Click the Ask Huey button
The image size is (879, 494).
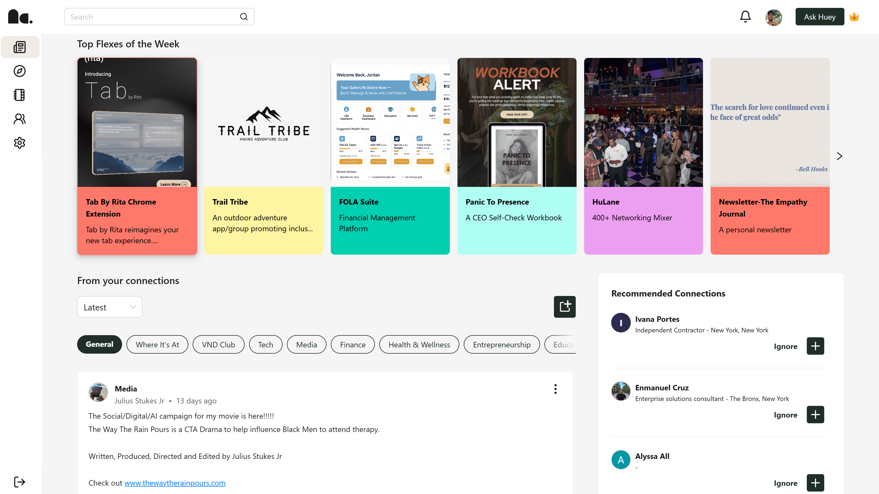point(820,17)
